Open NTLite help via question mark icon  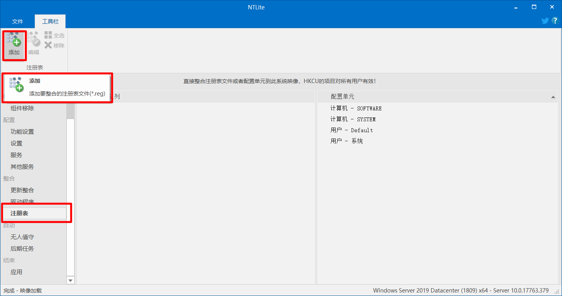(x=555, y=21)
